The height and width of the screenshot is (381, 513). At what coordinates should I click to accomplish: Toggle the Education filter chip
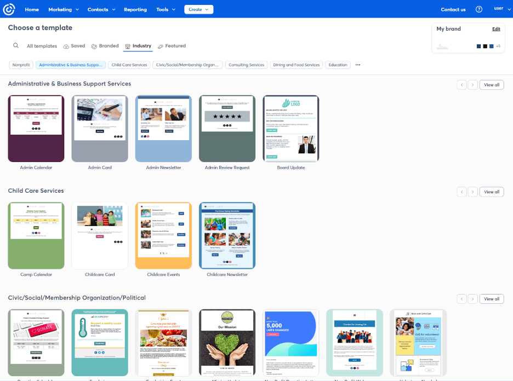point(338,65)
